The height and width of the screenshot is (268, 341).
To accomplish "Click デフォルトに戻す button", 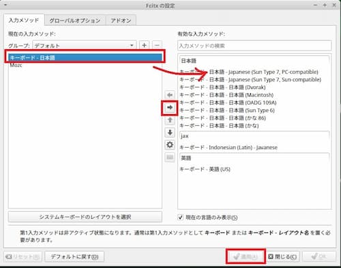I will point(74,257).
